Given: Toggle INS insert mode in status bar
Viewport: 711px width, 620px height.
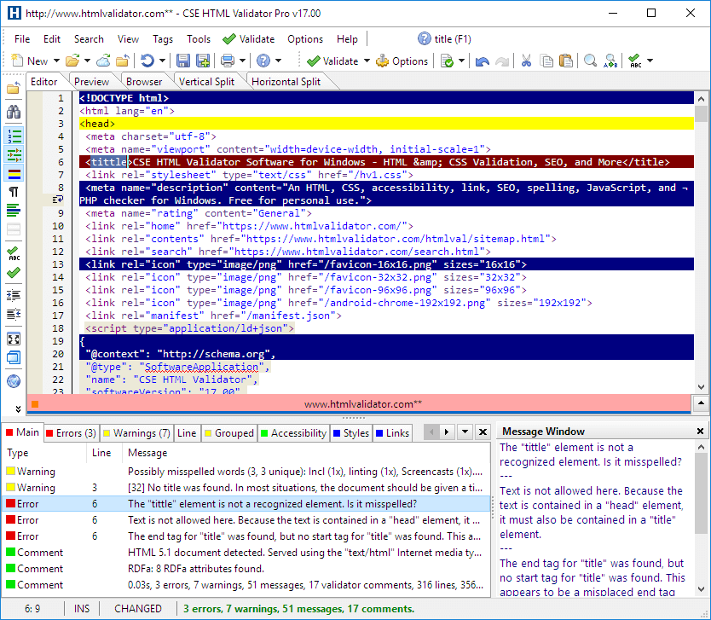Looking at the screenshot, I should click(81, 608).
